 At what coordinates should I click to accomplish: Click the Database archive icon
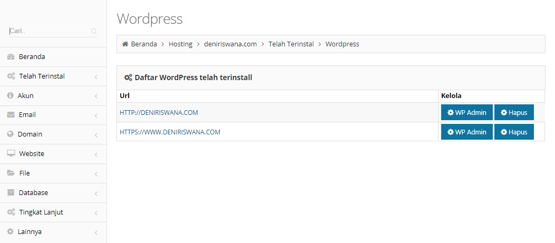[11, 193]
